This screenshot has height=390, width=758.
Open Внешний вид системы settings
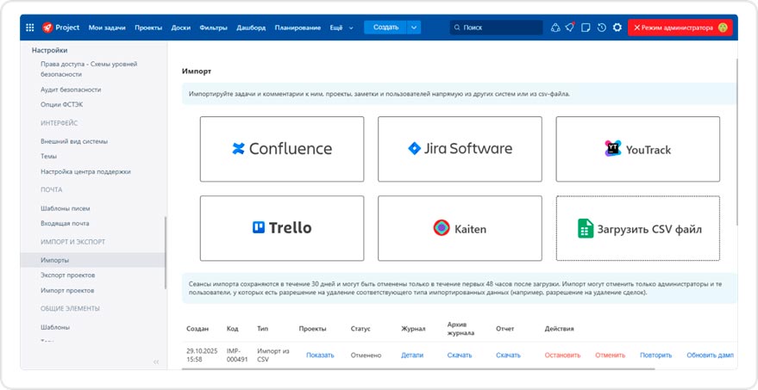pos(74,141)
